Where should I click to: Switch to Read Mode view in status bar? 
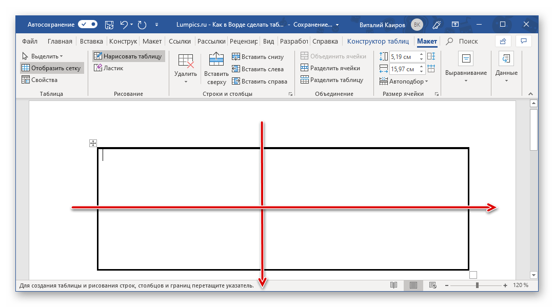(393, 285)
